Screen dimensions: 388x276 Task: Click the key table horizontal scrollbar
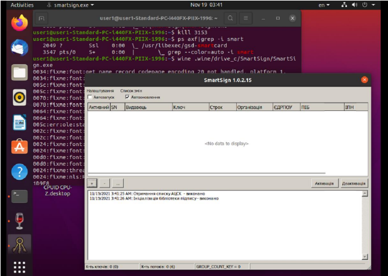[226, 173]
